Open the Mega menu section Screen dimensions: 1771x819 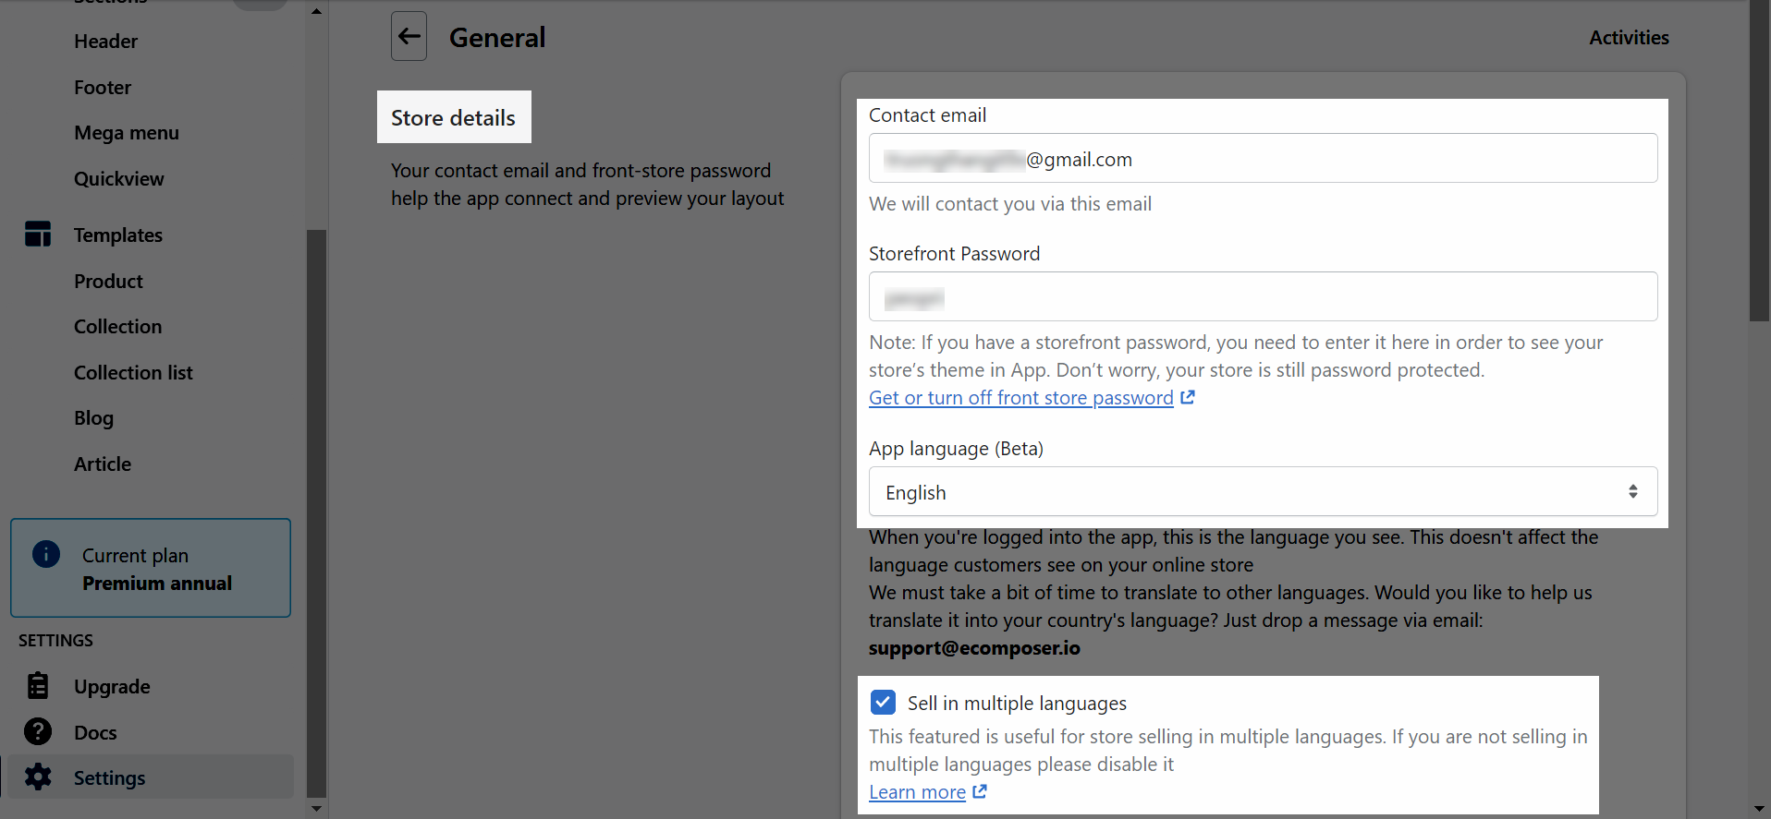click(x=127, y=133)
